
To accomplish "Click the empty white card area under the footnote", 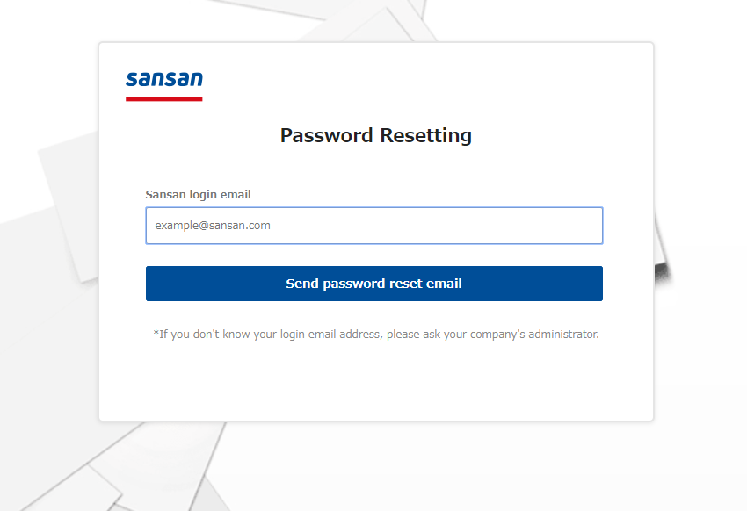I will [x=376, y=381].
